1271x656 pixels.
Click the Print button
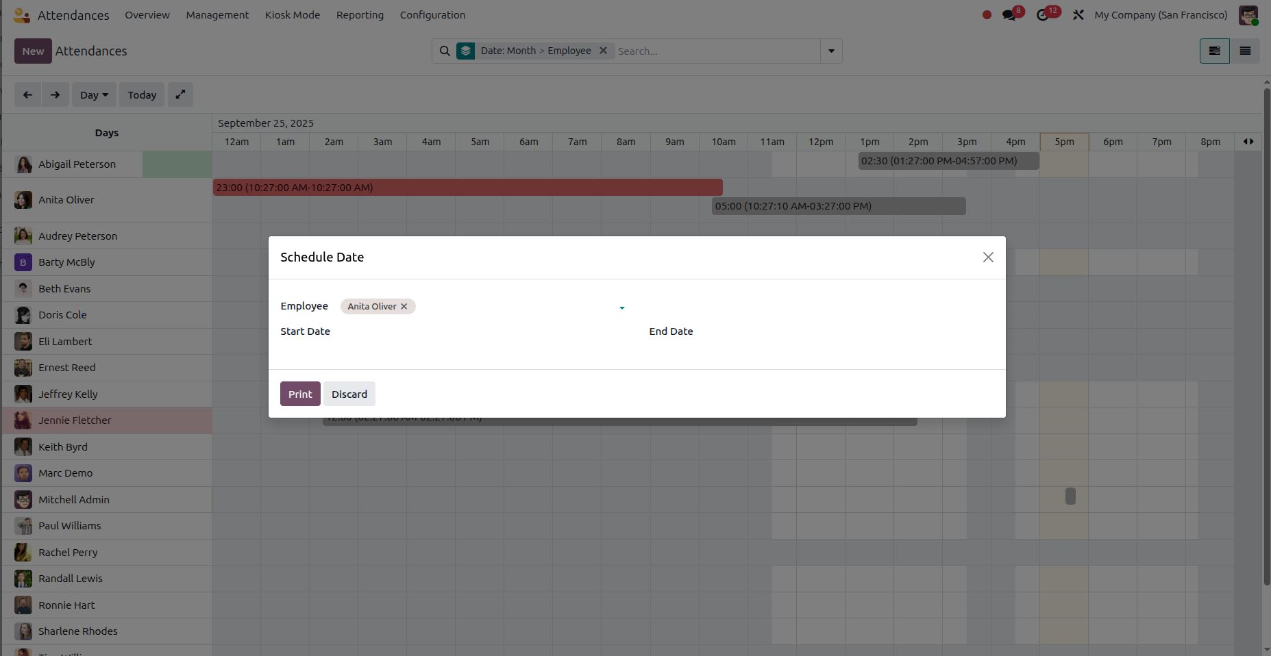pos(300,394)
